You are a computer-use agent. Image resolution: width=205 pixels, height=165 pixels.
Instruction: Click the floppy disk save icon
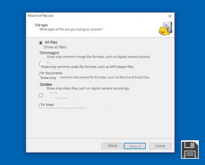pos(190,150)
